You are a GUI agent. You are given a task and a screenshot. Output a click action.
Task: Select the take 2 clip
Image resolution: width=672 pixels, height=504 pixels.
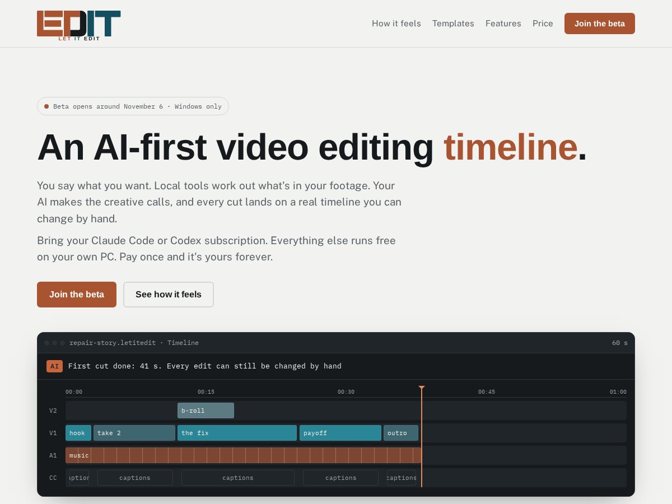(134, 433)
